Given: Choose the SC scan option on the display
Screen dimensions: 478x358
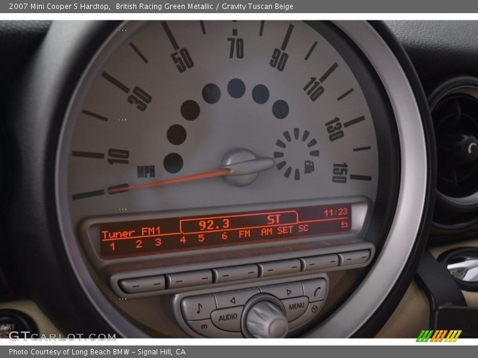Looking at the screenshot, I should click(x=304, y=229).
